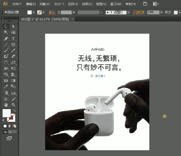The height and width of the screenshot is (156, 181).
Task: Open arrange documents dropdown
Action: pyautogui.click(x=156, y=4)
